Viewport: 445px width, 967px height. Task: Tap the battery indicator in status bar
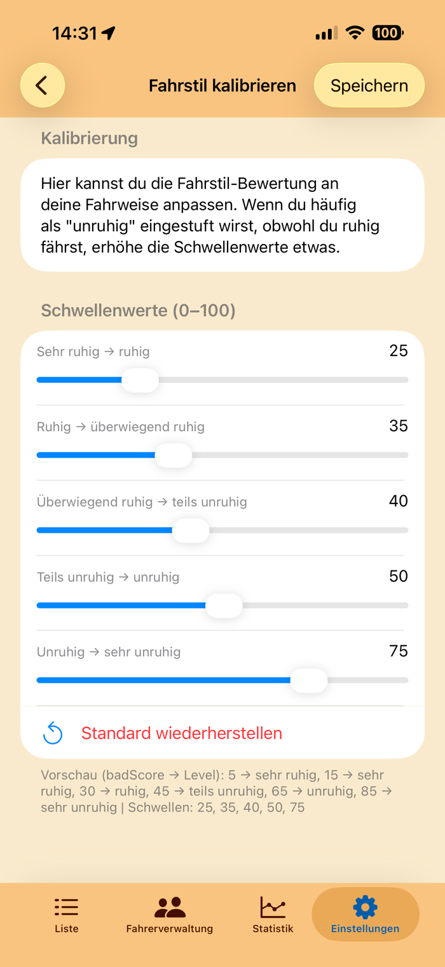(387, 33)
